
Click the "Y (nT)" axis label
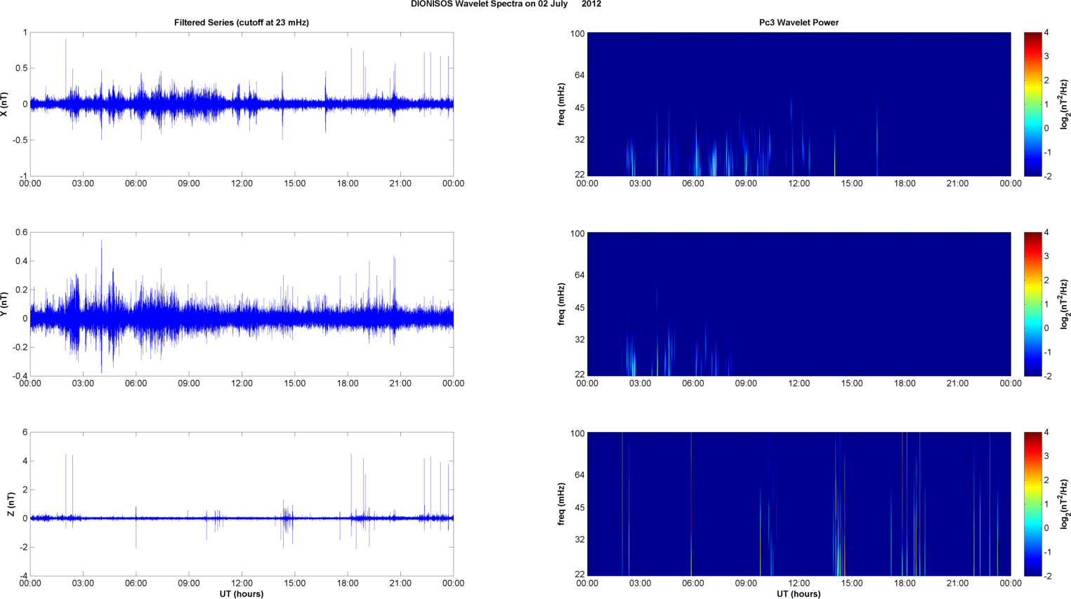pyautogui.click(x=4, y=304)
